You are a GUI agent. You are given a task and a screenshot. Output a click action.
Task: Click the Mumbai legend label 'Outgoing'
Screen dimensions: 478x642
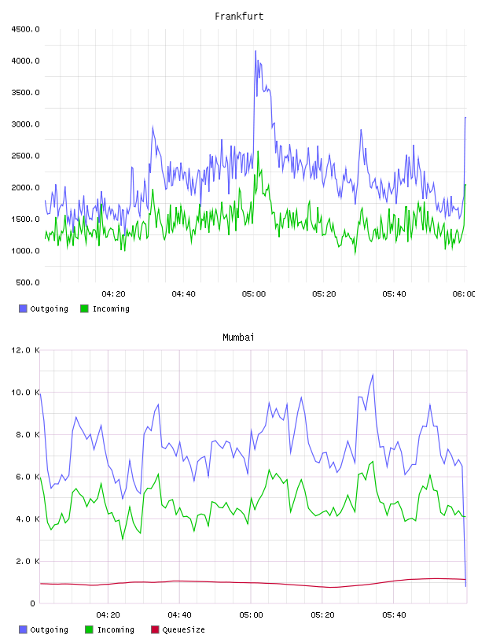pyautogui.click(x=49, y=629)
